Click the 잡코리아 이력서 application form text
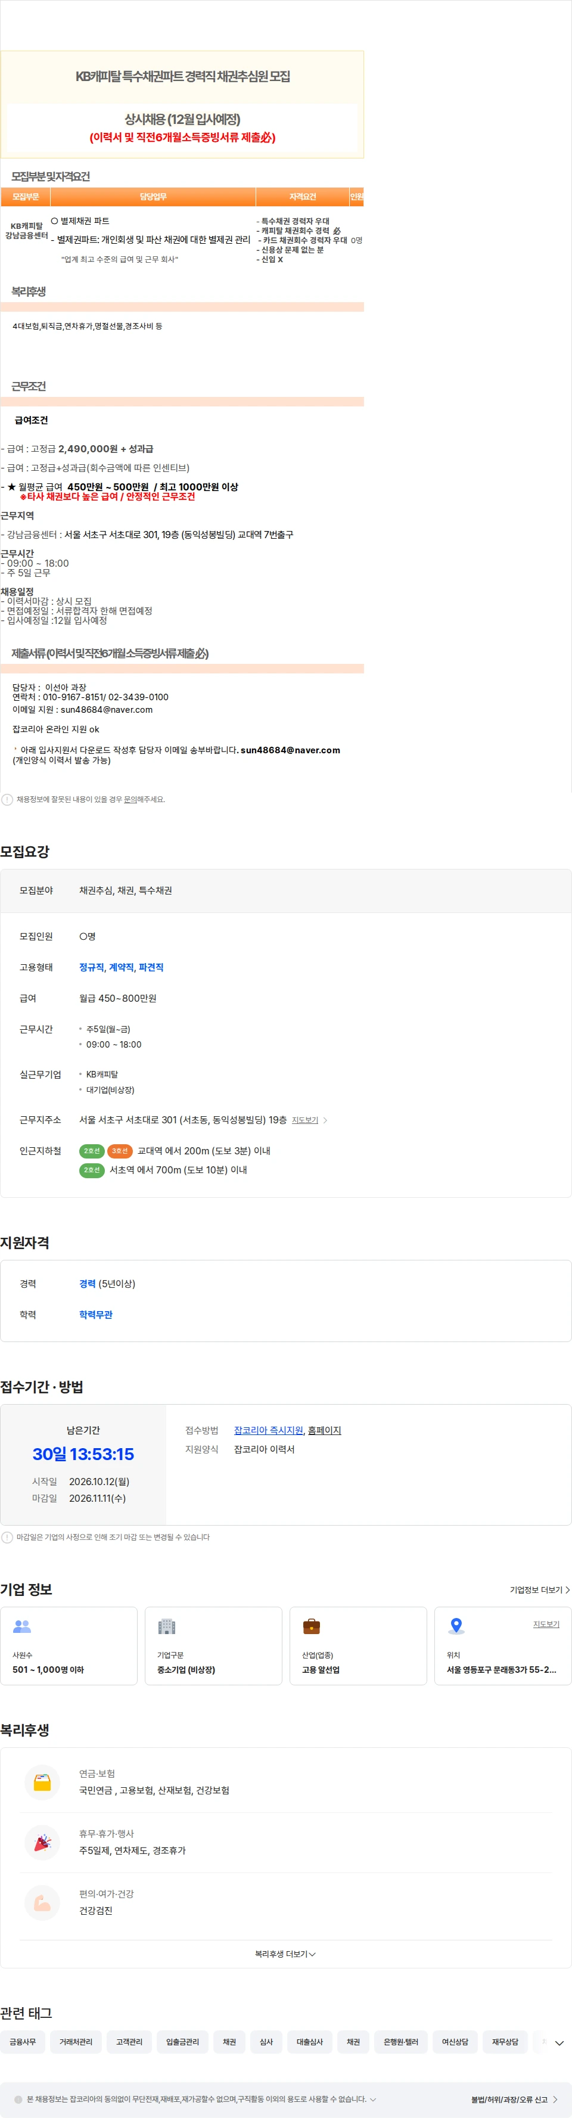This screenshot has width=572, height=2118. [x=264, y=1449]
